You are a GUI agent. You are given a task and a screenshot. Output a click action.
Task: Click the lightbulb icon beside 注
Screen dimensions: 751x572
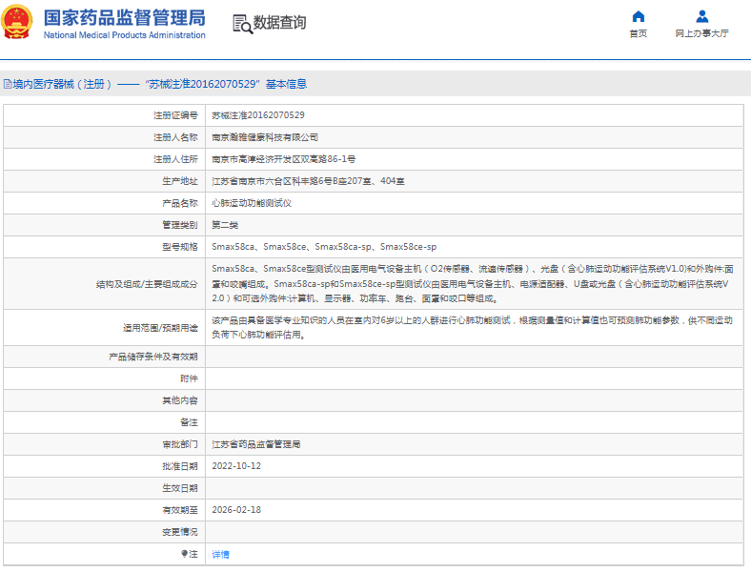[x=184, y=554]
